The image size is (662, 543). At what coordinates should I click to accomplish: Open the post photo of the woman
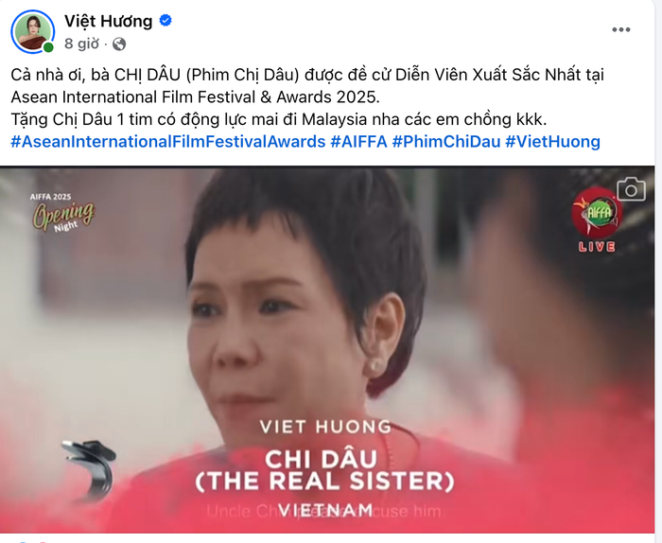327,350
